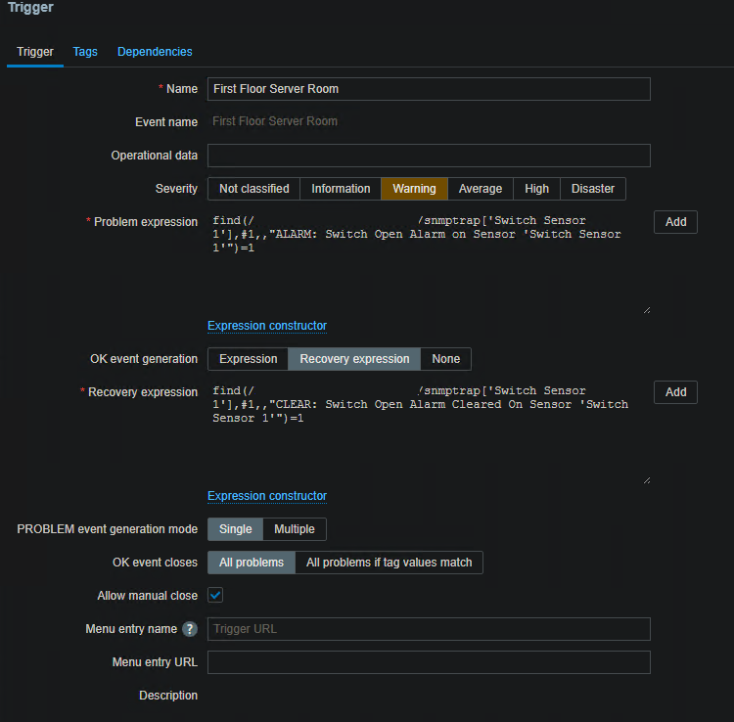Viewport: 734px width, 722px height.
Task: Set severity to Disaster
Action: [x=593, y=189]
